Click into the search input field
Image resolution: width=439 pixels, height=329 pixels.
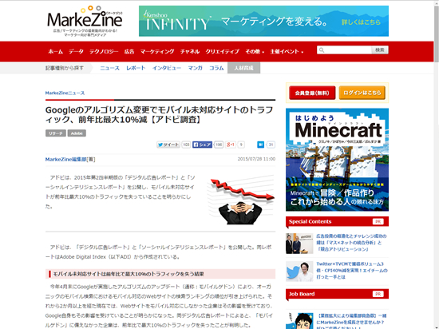[x=348, y=50]
